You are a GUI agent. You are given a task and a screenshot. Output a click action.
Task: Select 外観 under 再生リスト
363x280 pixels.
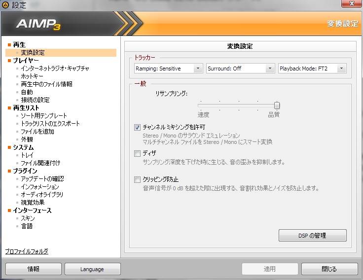pos(27,140)
